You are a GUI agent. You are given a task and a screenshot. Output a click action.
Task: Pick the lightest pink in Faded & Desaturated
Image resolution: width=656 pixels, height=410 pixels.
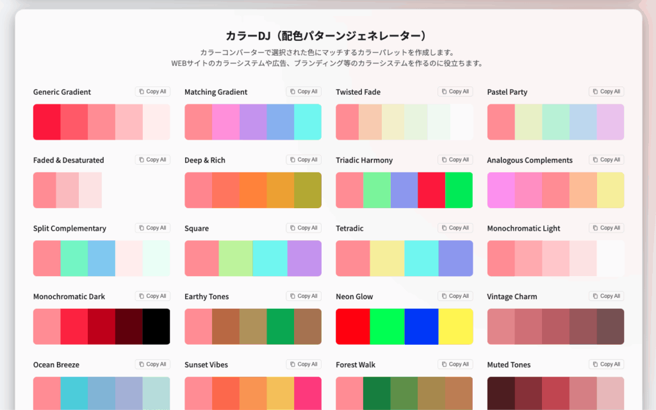coord(90,190)
